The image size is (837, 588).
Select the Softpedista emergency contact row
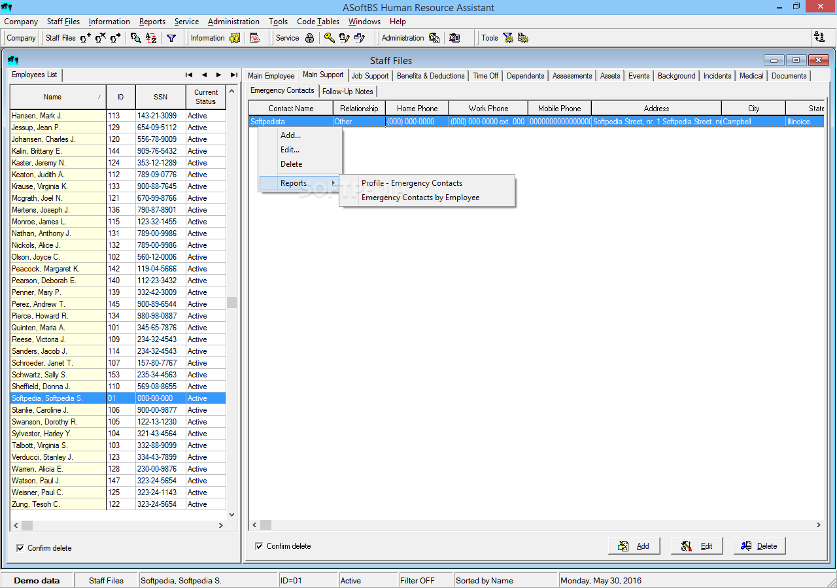[x=536, y=122]
